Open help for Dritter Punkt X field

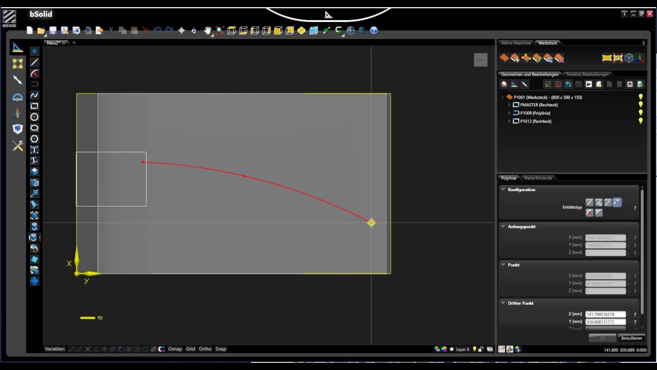pos(635,314)
